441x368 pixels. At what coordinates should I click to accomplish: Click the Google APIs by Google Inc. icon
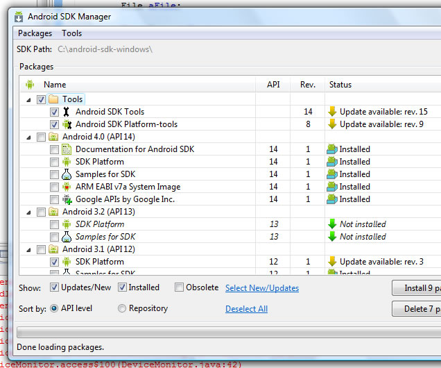tap(67, 199)
